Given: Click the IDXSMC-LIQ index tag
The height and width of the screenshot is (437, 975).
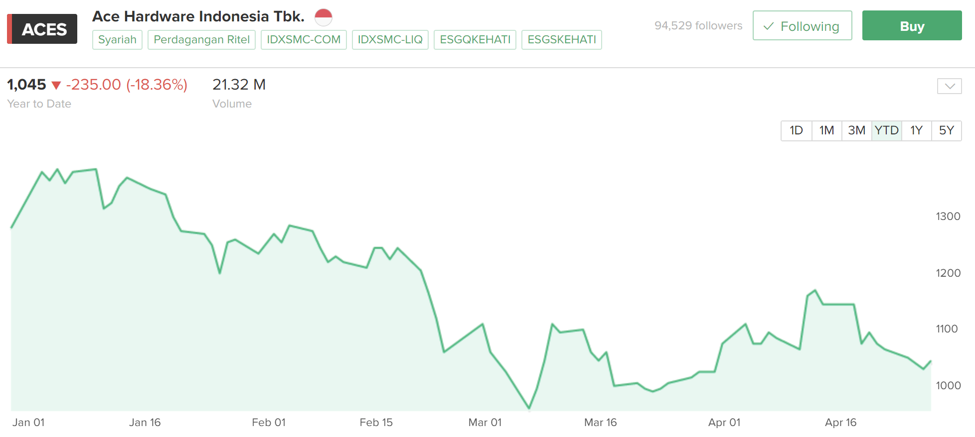Looking at the screenshot, I should (x=390, y=40).
